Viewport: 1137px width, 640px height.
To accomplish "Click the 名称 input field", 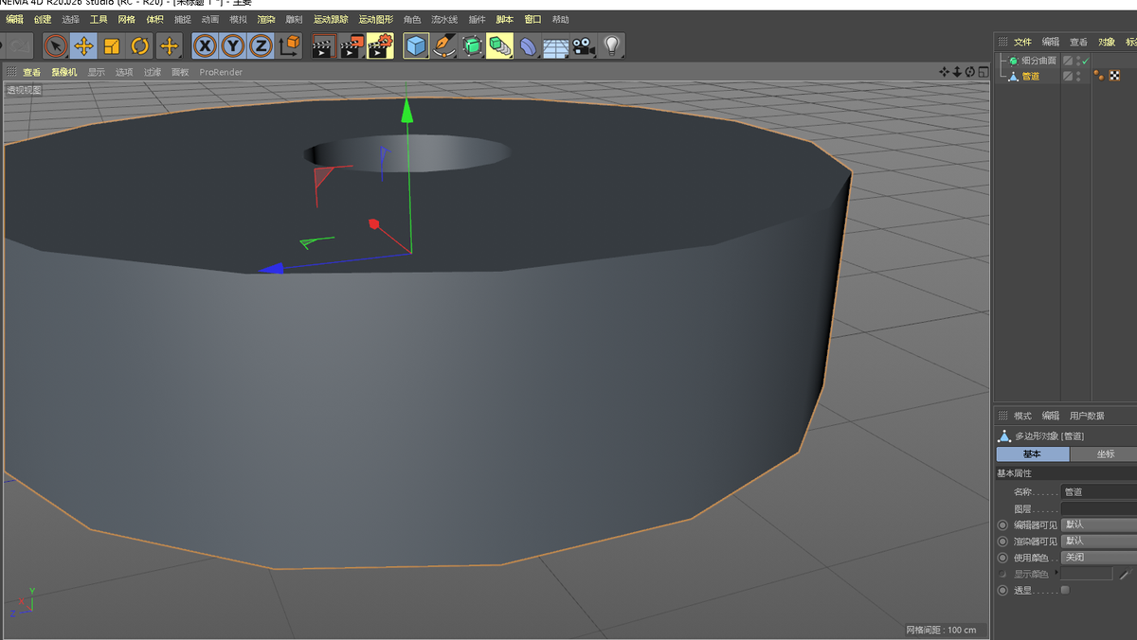I will tap(1099, 492).
